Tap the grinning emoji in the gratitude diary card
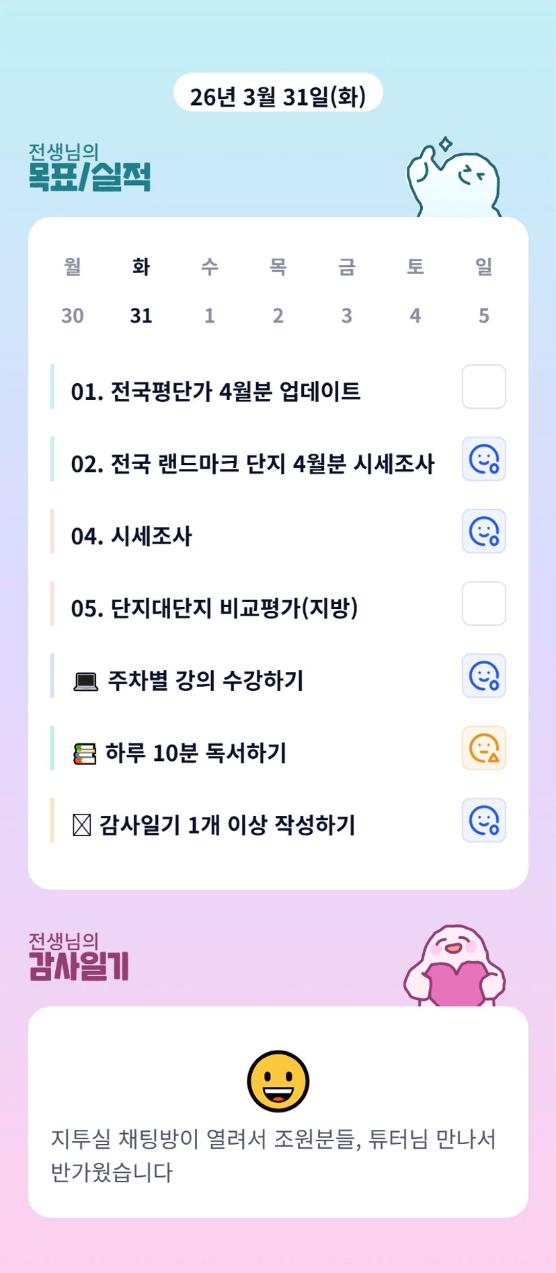Viewport: 556px width, 1273px height. (278, 1081)
